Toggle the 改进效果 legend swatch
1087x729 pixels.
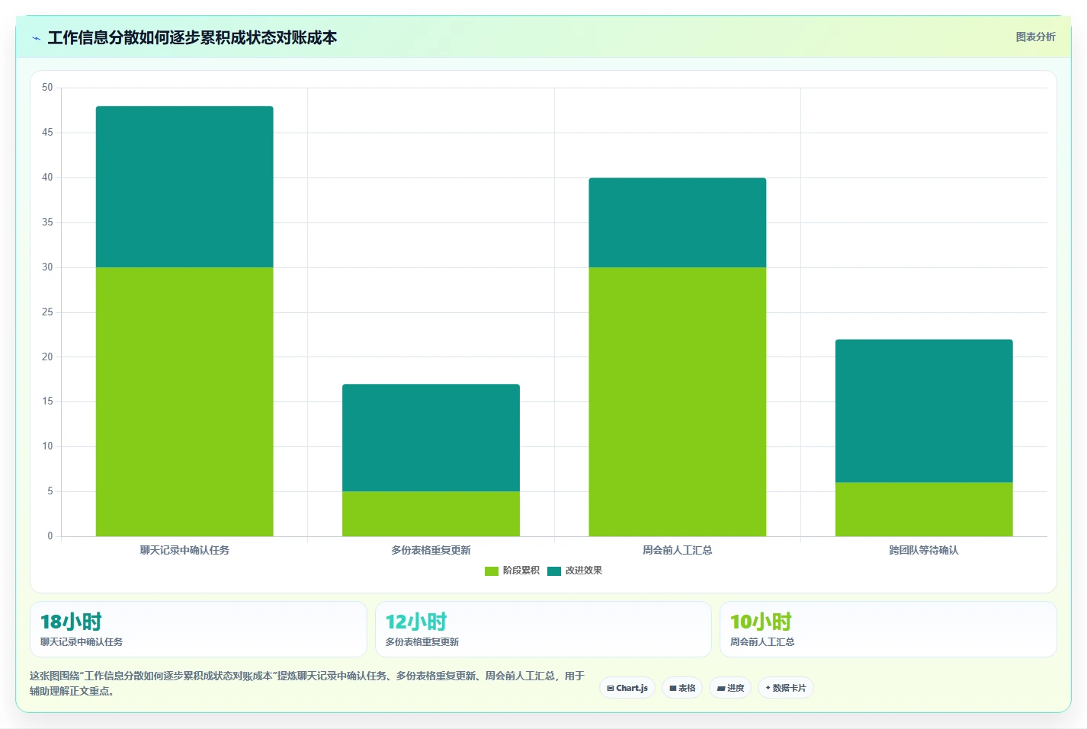[x=554, y=571]
